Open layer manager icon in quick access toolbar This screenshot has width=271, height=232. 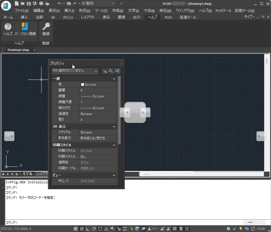tap(47, 3)
